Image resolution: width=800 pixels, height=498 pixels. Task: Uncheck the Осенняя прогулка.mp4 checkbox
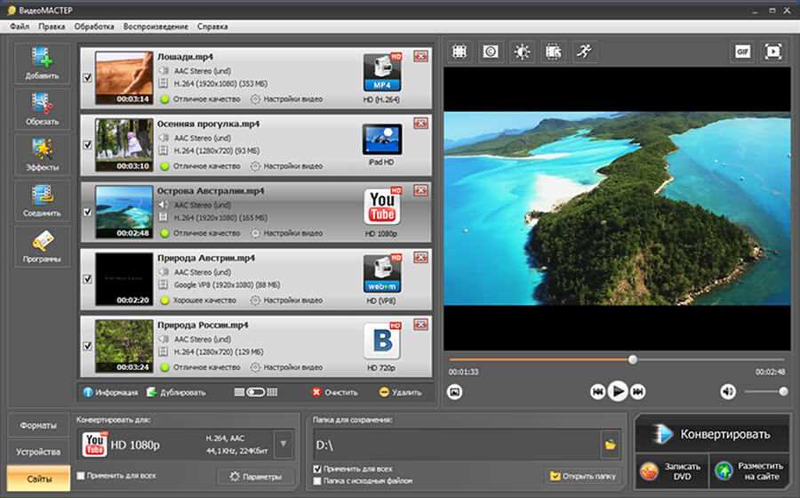coord(88,145)
